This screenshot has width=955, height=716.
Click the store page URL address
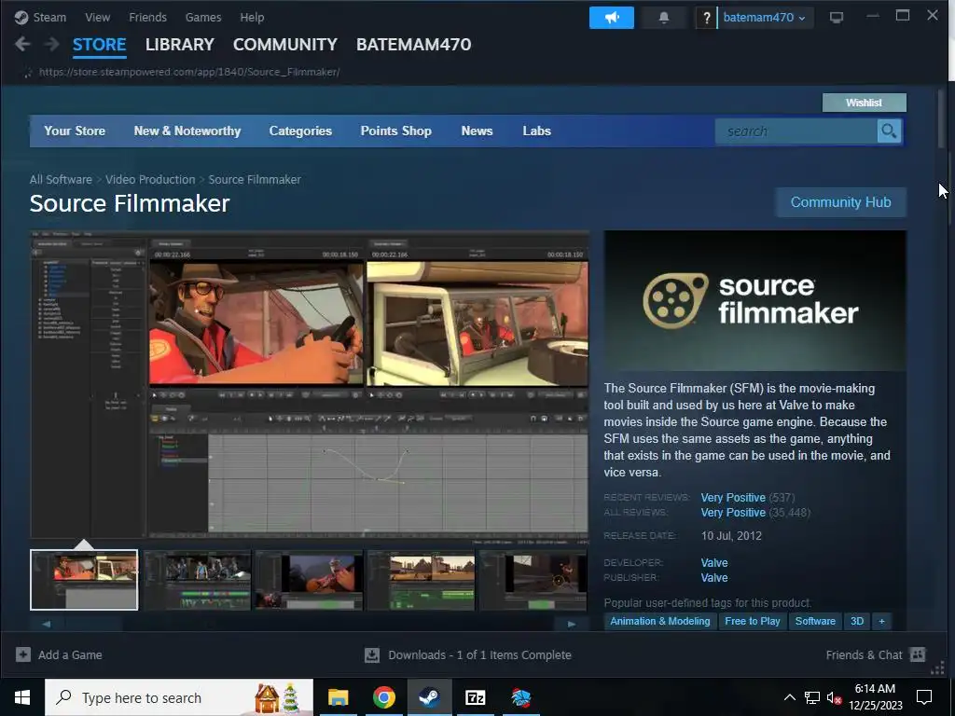click(189, 72)
